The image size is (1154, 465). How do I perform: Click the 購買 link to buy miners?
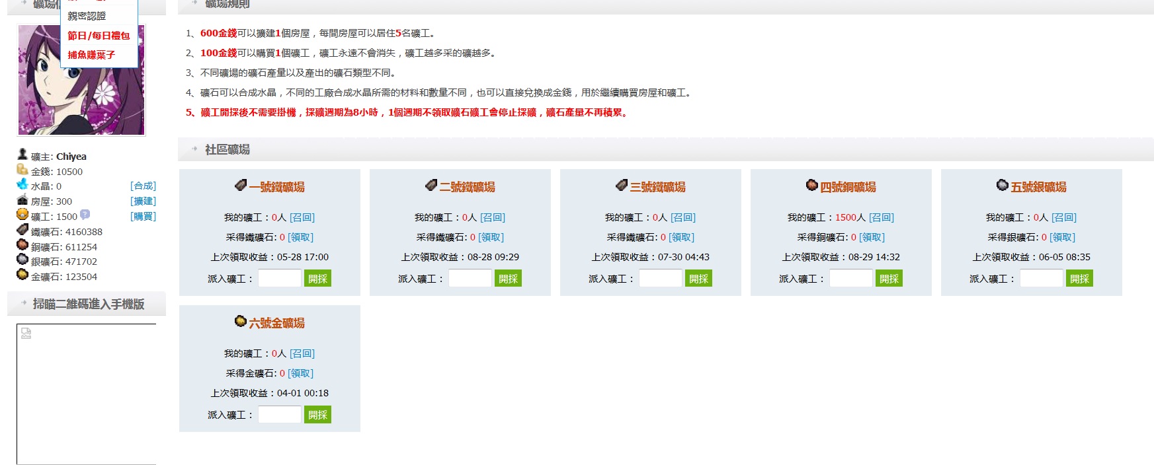tap(143, 217)
